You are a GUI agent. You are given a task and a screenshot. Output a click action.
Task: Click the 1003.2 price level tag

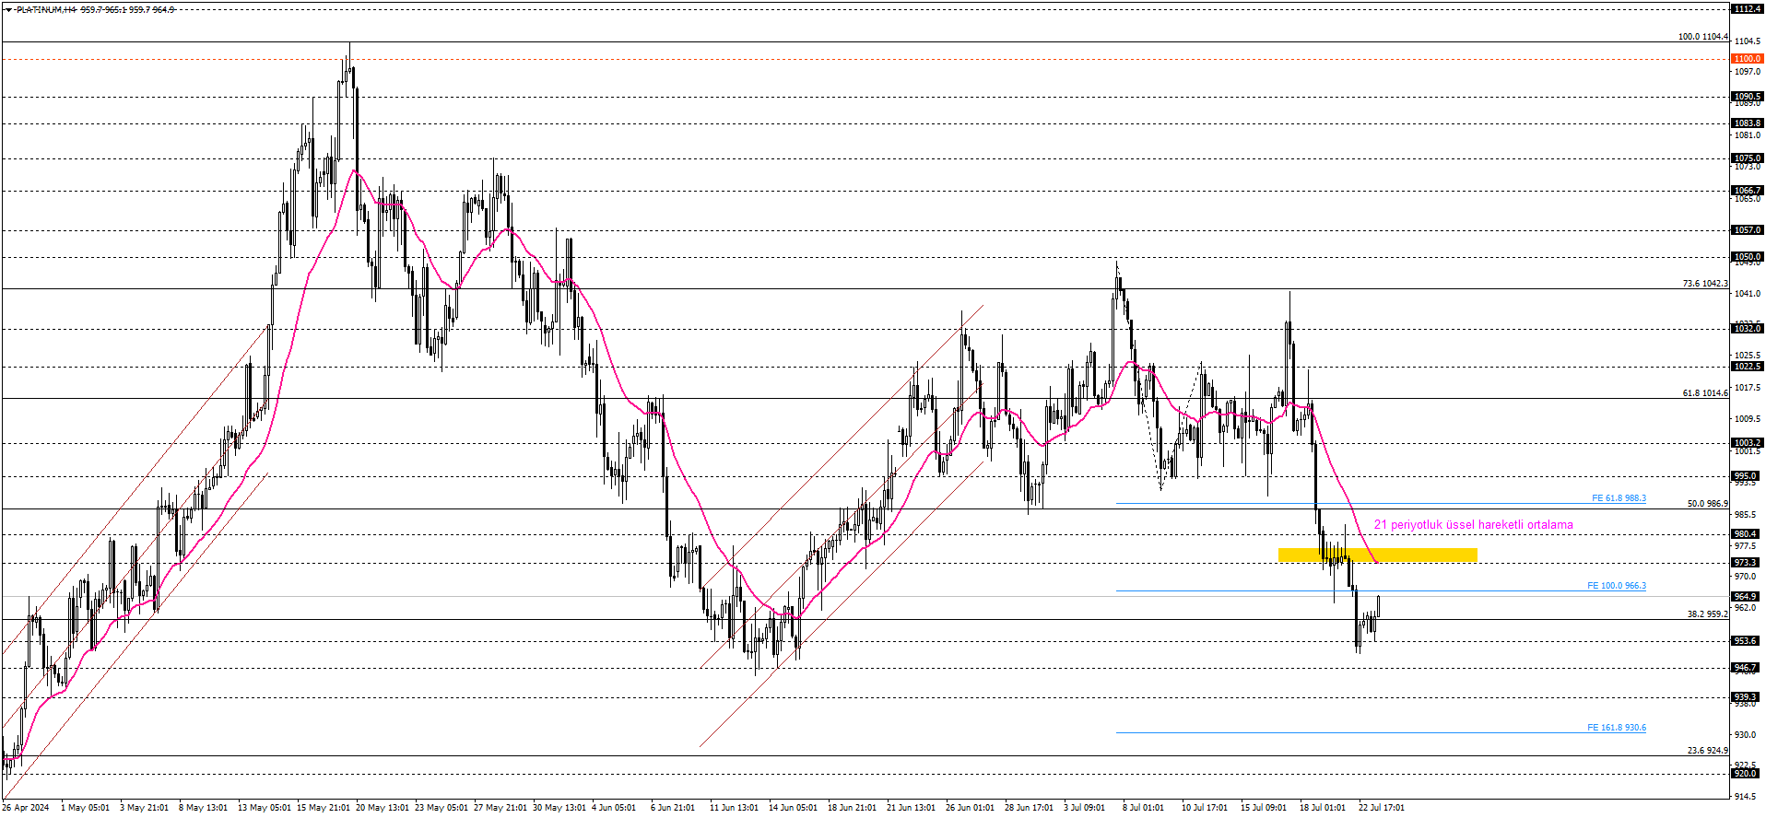pos(1747,443)
